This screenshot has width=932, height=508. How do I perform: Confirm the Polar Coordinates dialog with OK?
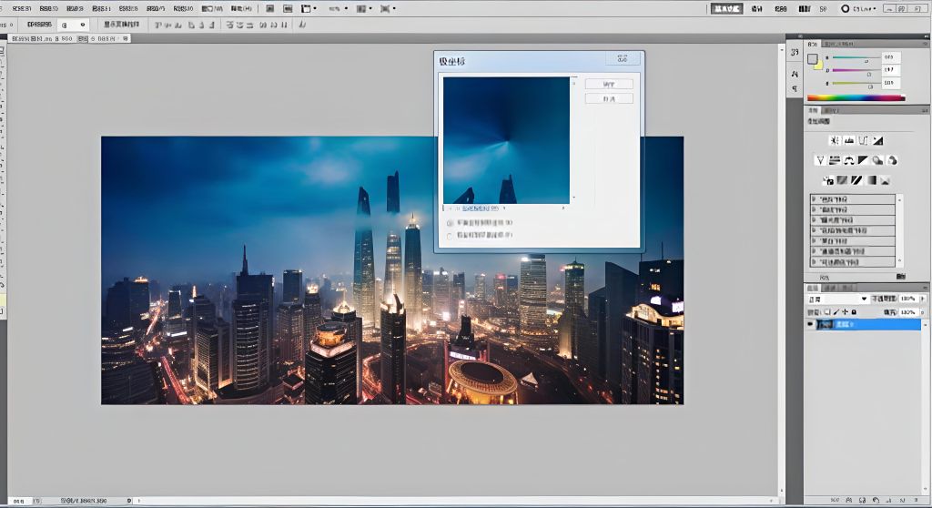[609, 84]
